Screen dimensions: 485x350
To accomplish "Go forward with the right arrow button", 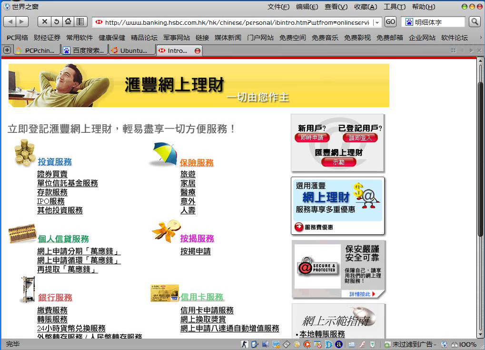I will 22,21.
